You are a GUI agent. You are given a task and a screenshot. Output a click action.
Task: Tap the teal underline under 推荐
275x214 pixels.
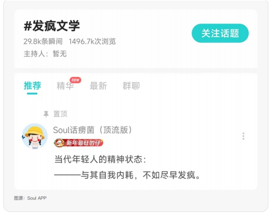[32, 93]
